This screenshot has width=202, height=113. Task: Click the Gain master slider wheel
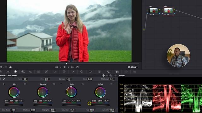(72, 105)
